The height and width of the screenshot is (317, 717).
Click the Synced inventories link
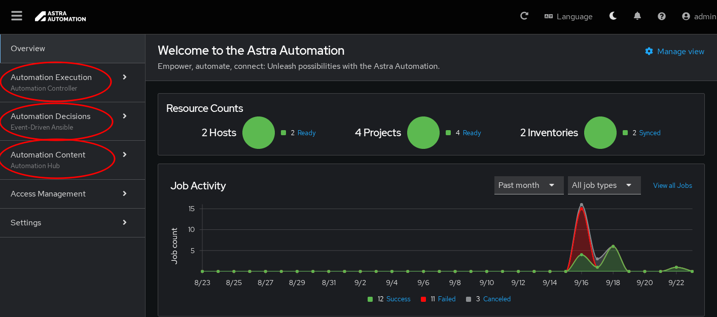650,133
